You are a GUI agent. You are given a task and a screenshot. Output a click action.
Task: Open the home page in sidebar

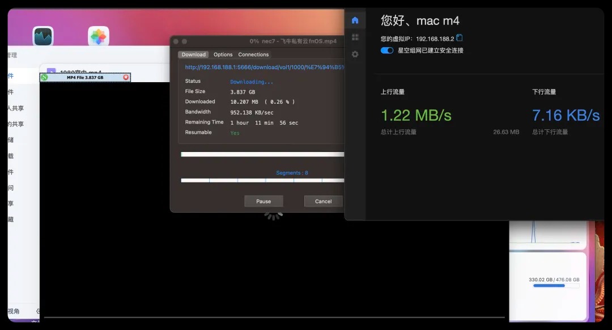tap(355, 20)
